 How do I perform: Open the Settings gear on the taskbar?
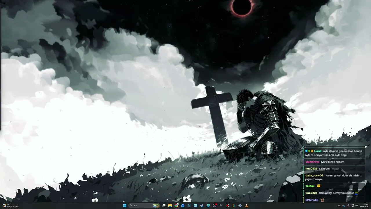point(240,206)
